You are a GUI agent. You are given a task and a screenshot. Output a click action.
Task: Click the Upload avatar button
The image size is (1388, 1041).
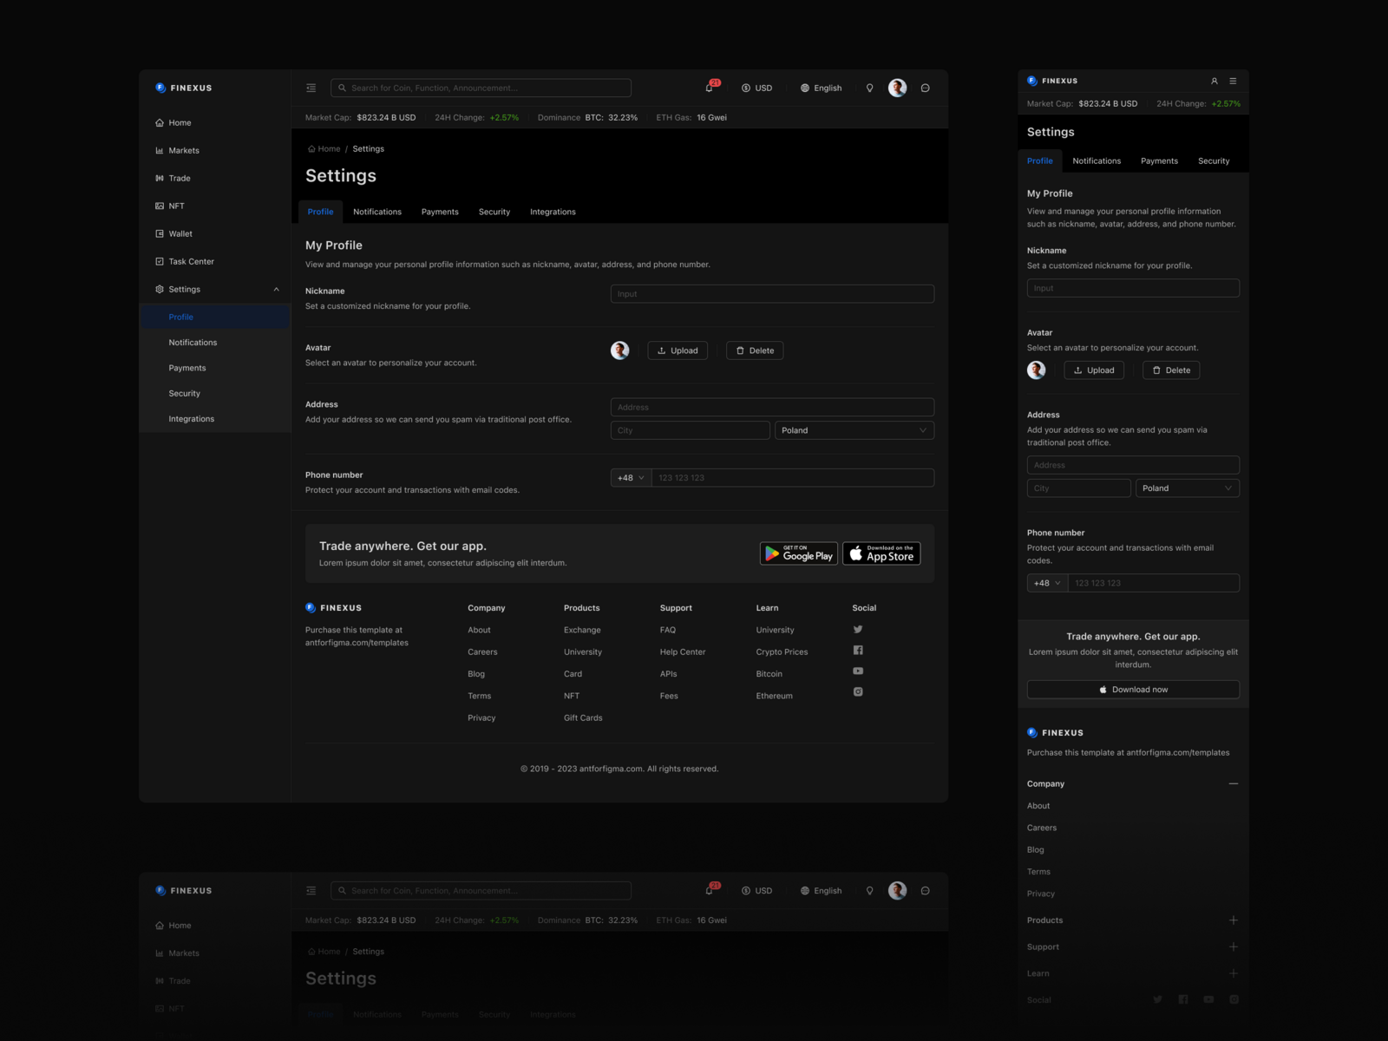[x=678, y=350]
